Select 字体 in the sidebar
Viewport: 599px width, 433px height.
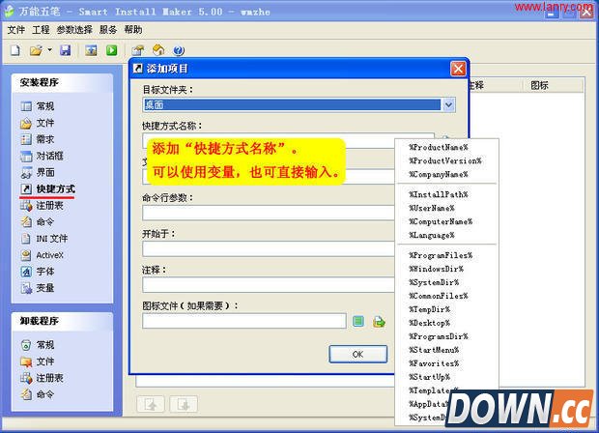point(38,272)
